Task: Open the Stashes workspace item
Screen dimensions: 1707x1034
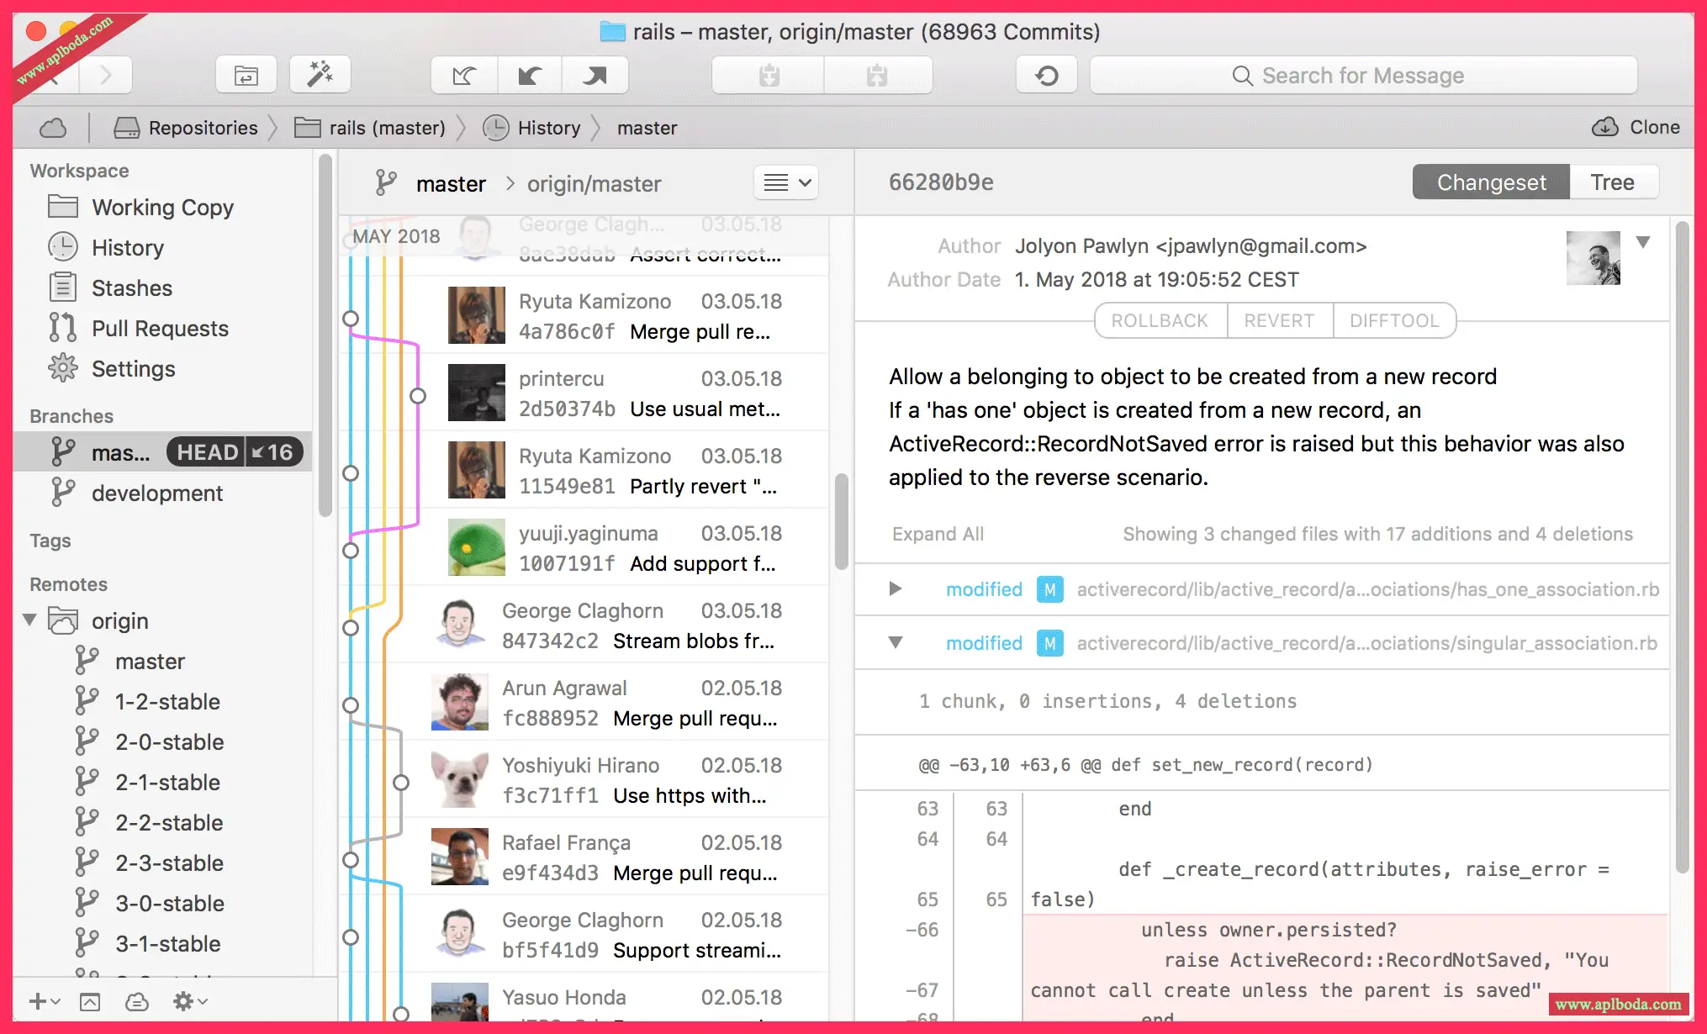Action: point(131,288)
